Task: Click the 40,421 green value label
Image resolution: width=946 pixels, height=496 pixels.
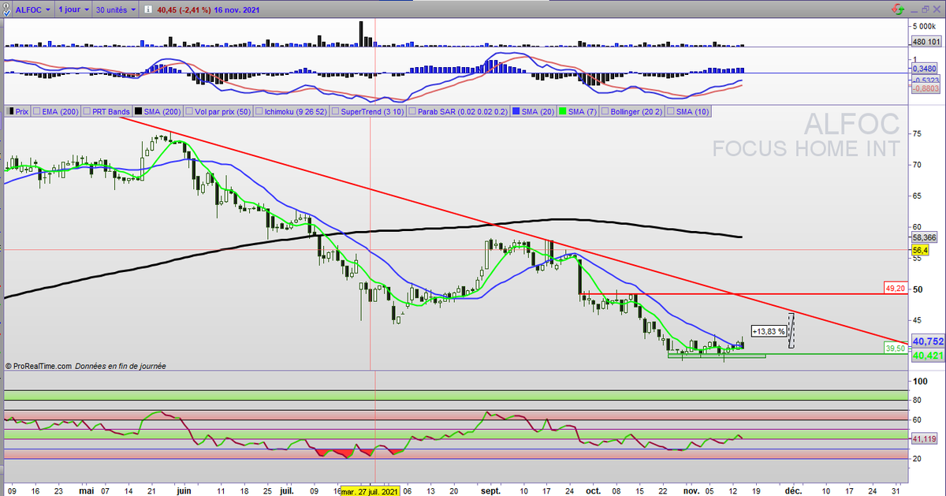Action: point(926,356)
